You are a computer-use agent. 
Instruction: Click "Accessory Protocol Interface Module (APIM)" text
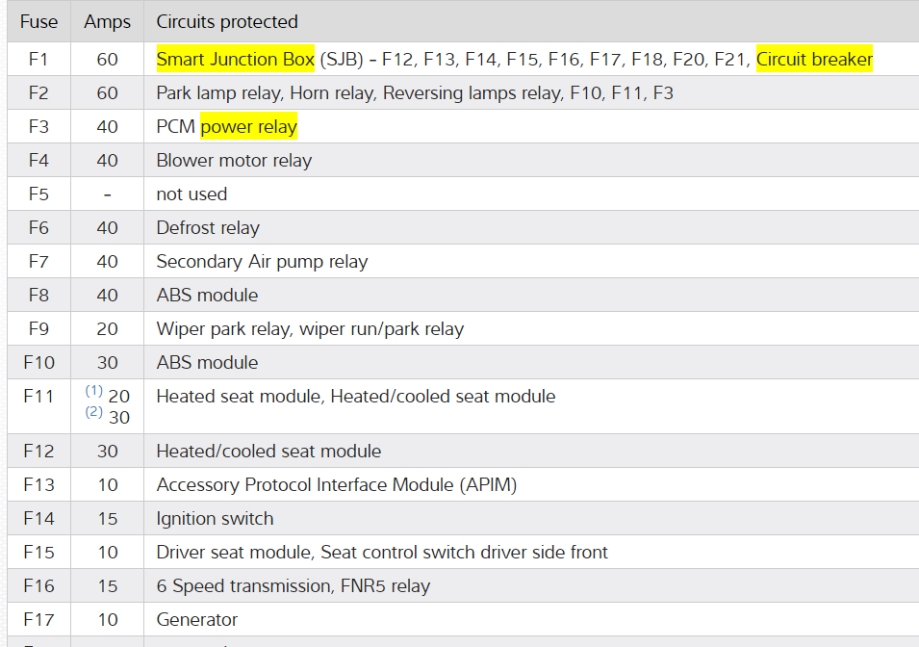click(x=336, y=485)
